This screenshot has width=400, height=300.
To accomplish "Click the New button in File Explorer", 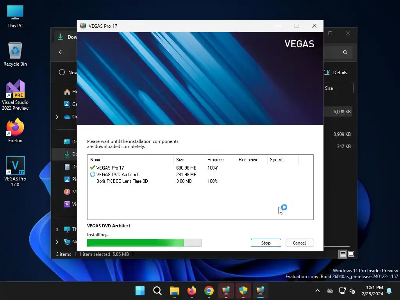I will click(68, 72).
